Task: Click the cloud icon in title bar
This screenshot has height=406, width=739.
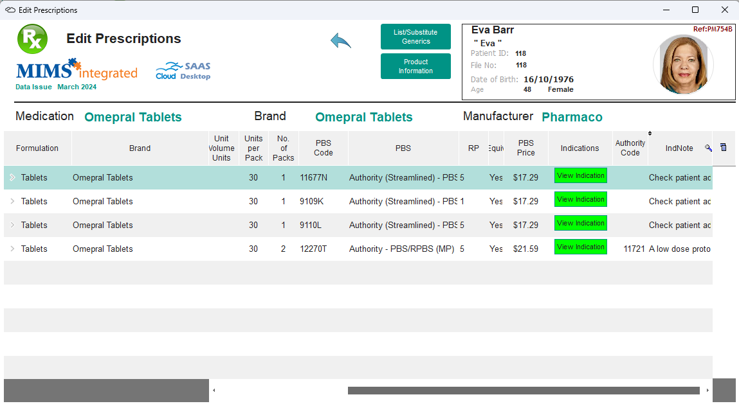Action: (10, 10)
